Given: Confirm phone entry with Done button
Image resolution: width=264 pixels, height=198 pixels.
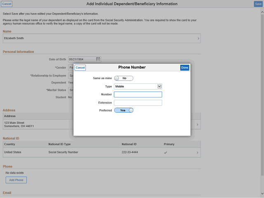Looking at the screenshot, I should pos(185,68).
